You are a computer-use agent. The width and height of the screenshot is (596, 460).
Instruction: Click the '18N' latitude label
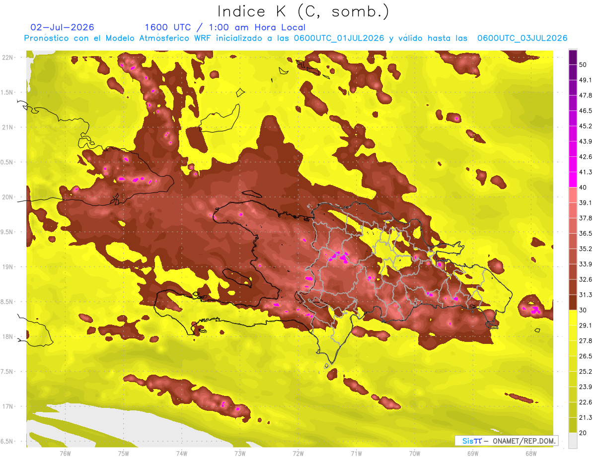7,336
